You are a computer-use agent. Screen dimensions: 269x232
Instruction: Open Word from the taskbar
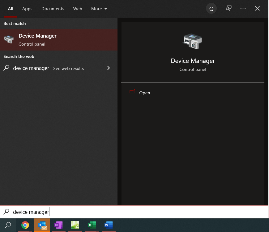108,225
